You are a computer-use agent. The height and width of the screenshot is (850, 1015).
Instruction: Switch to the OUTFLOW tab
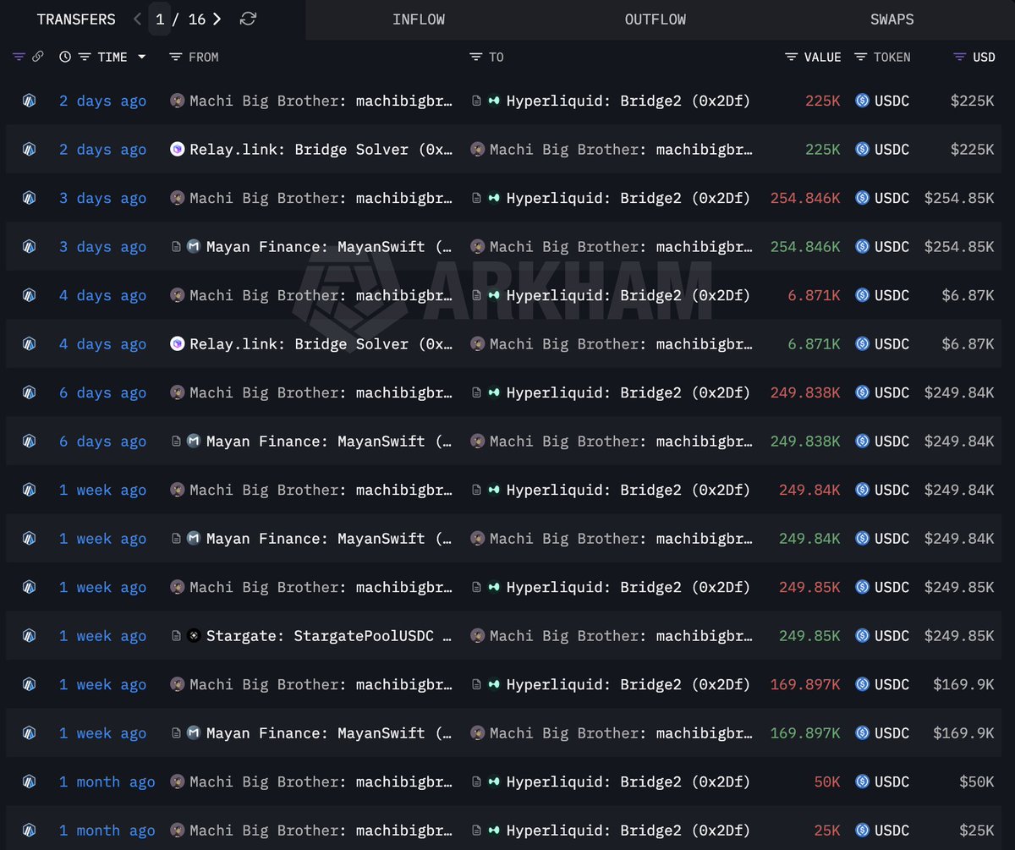(656, 19)
